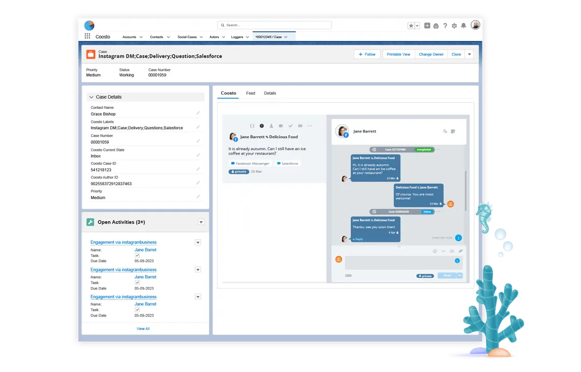Switch to the Details tab
This screenshot has height=372, width=581.
click(x=270, y=93)
